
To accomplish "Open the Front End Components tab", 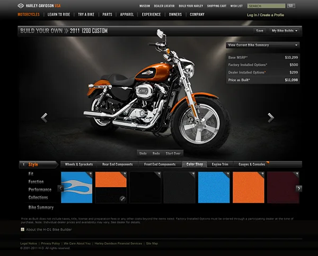I will [160, 164].
